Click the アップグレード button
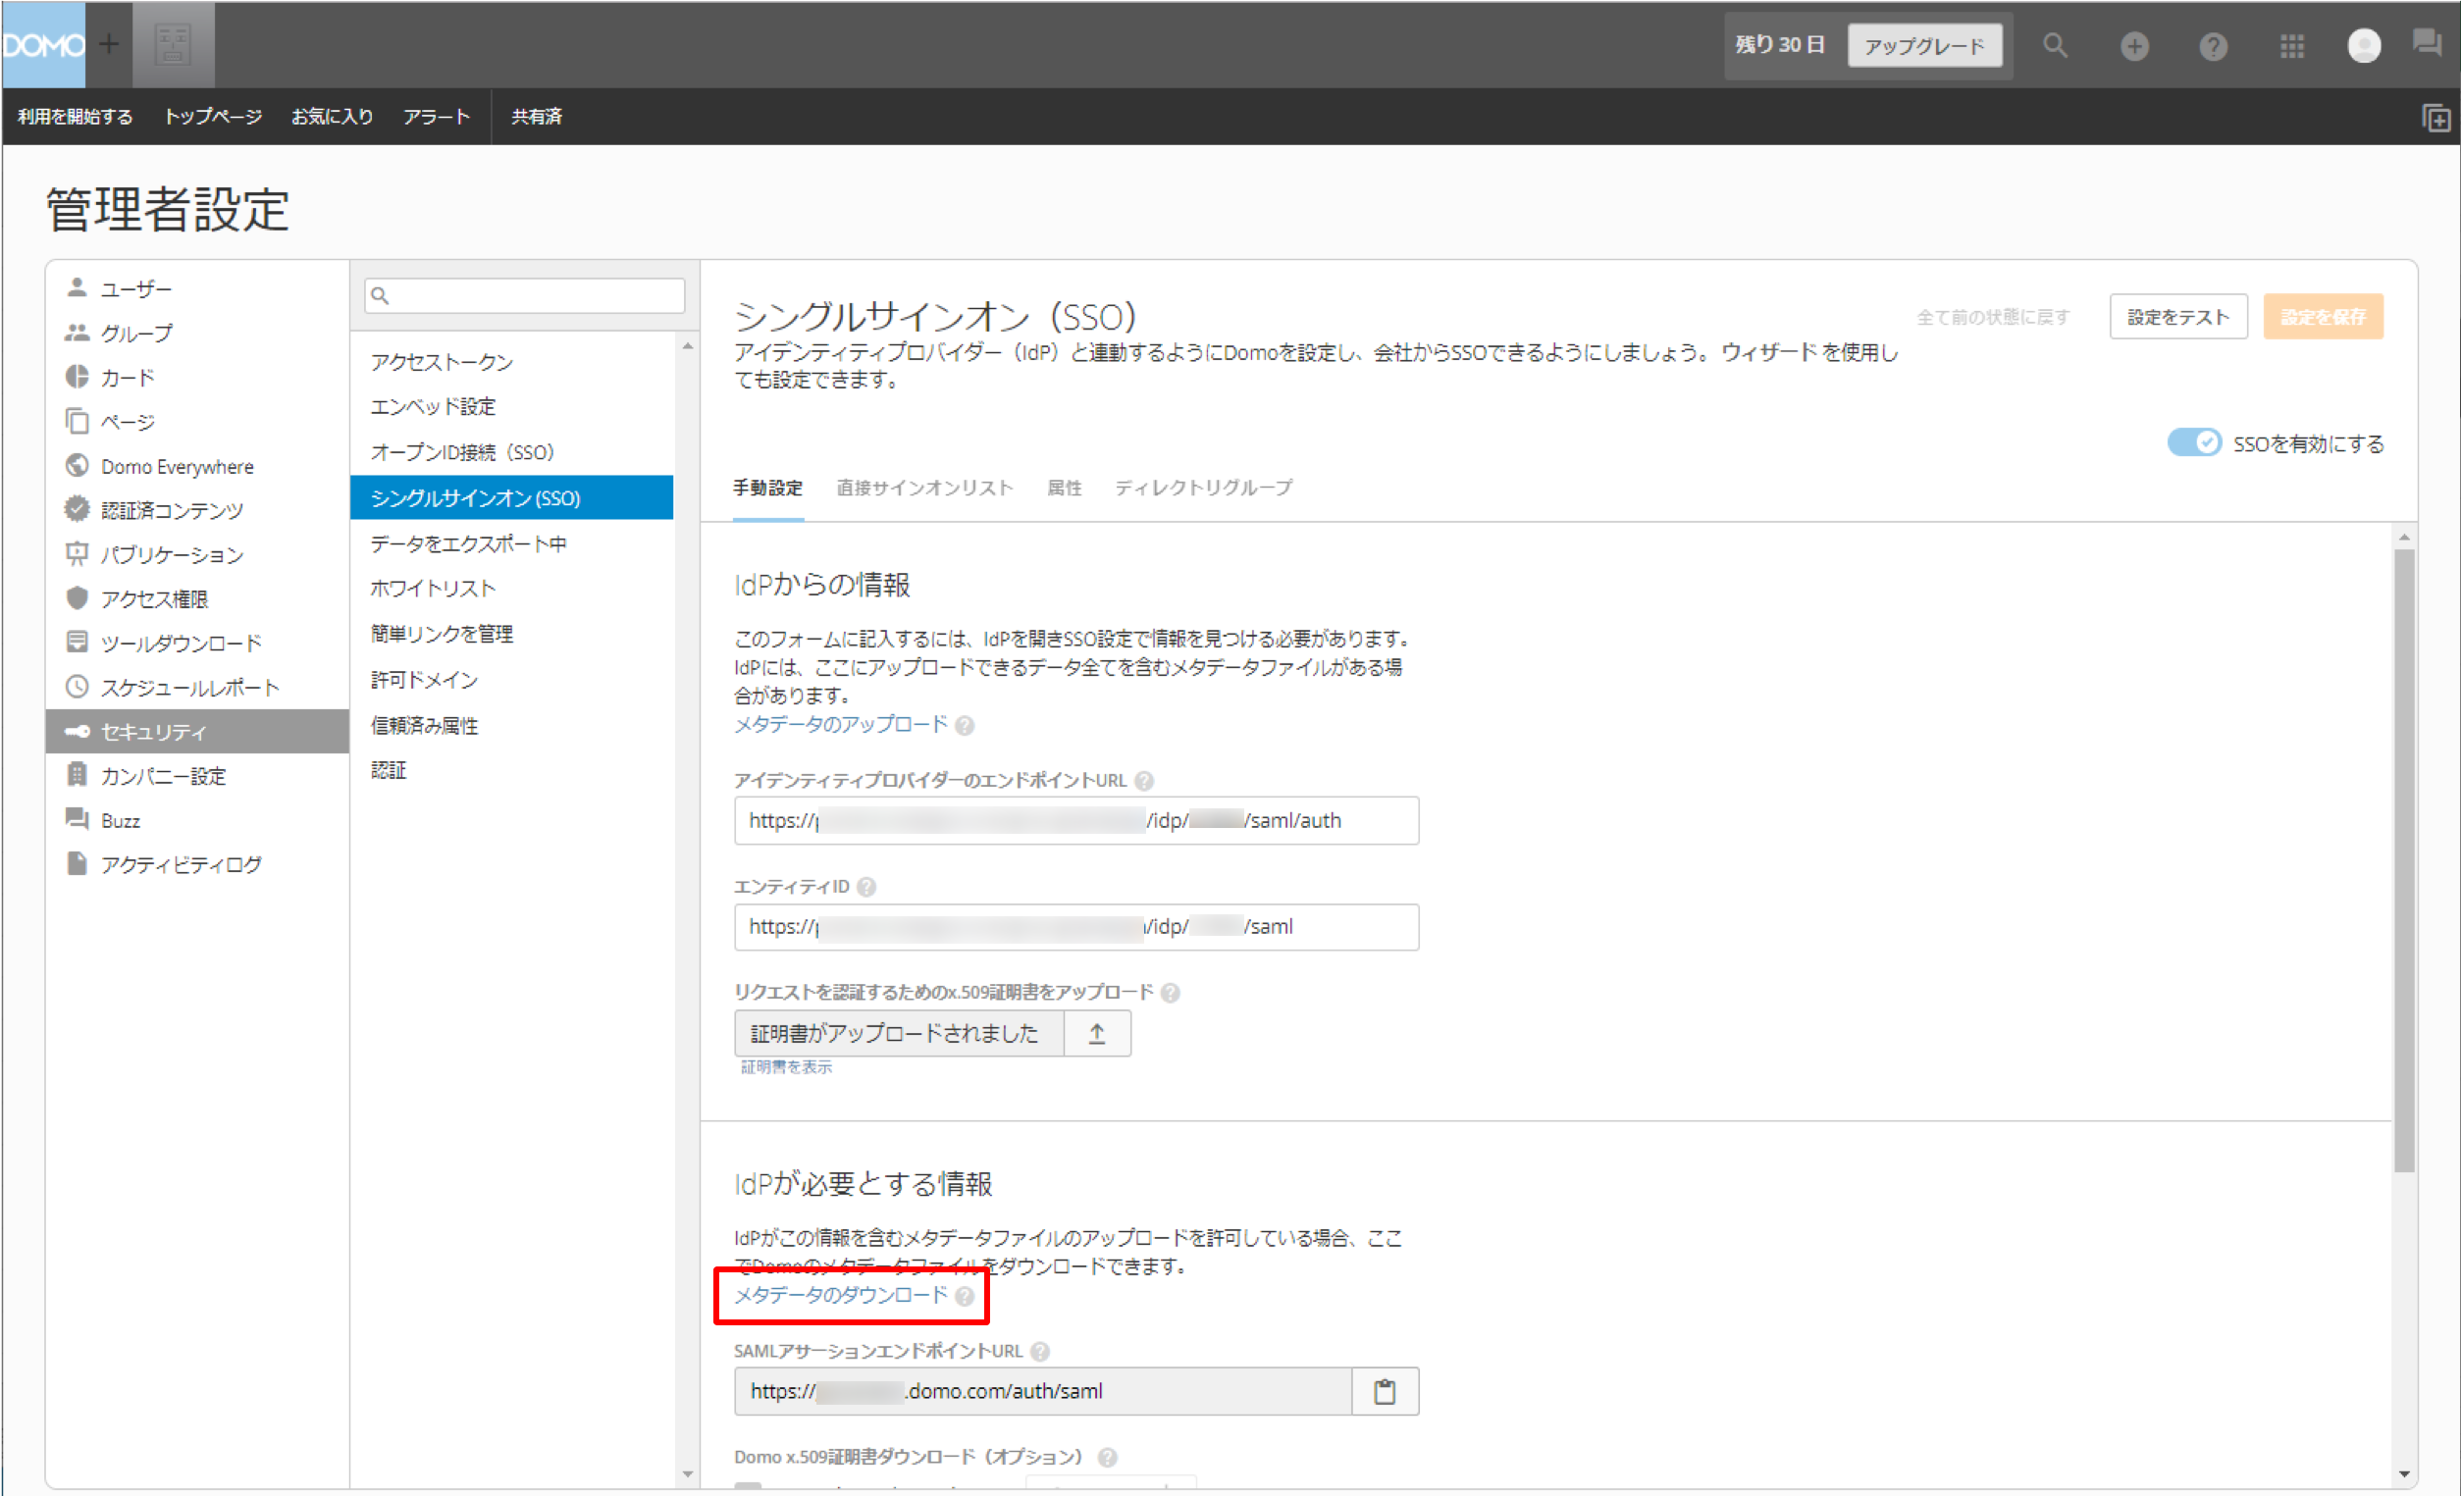Image resolution: width=2461 pixels, height=1496 pixels. pos(1924,46)
